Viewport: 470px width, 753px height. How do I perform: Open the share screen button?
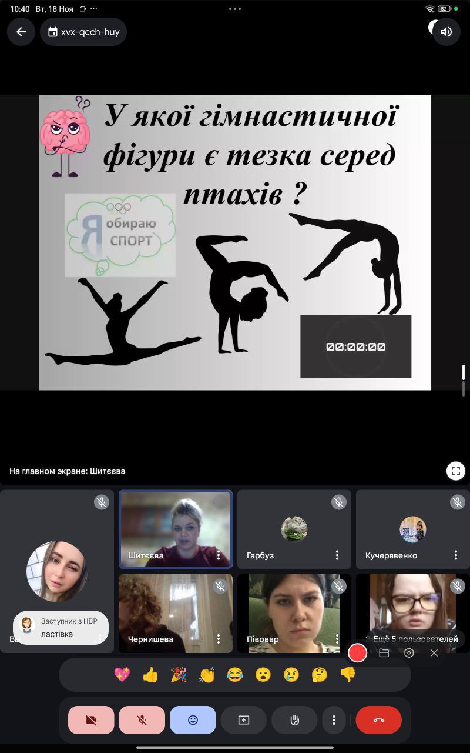point(244,720)
